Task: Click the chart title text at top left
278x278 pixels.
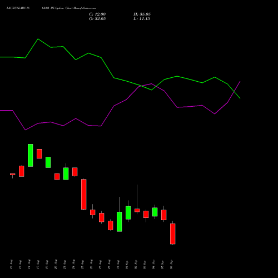Action: coord(51,8)
